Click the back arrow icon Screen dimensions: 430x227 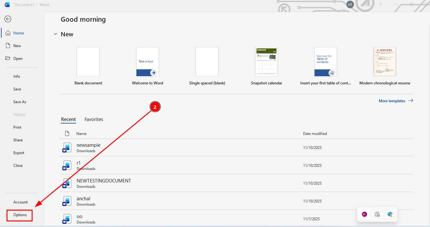[8, 19]
